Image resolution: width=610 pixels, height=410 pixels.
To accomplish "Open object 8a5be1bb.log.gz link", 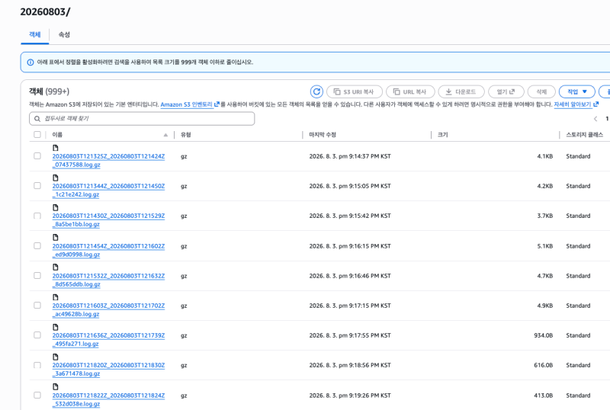I will tap(108, 220).
